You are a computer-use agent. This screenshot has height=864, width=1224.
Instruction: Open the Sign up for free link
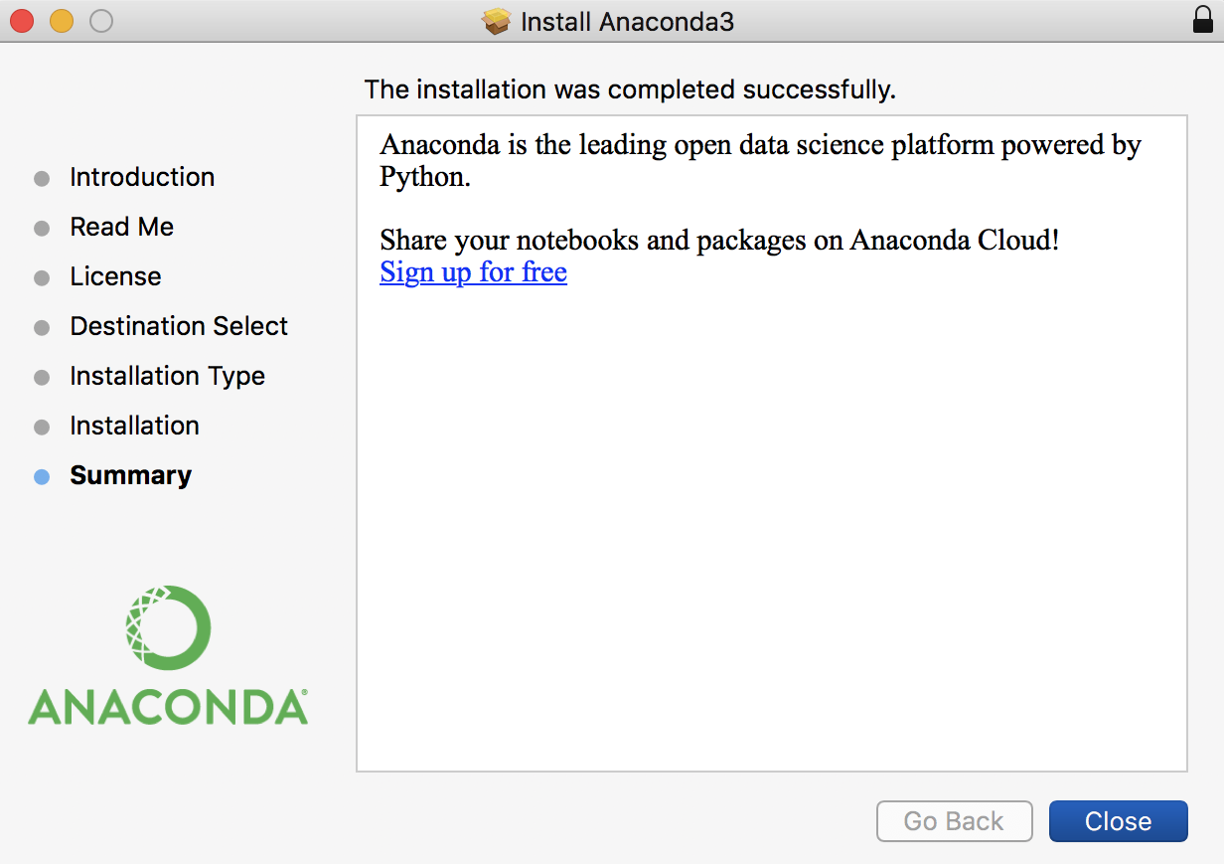coord(473,271)
